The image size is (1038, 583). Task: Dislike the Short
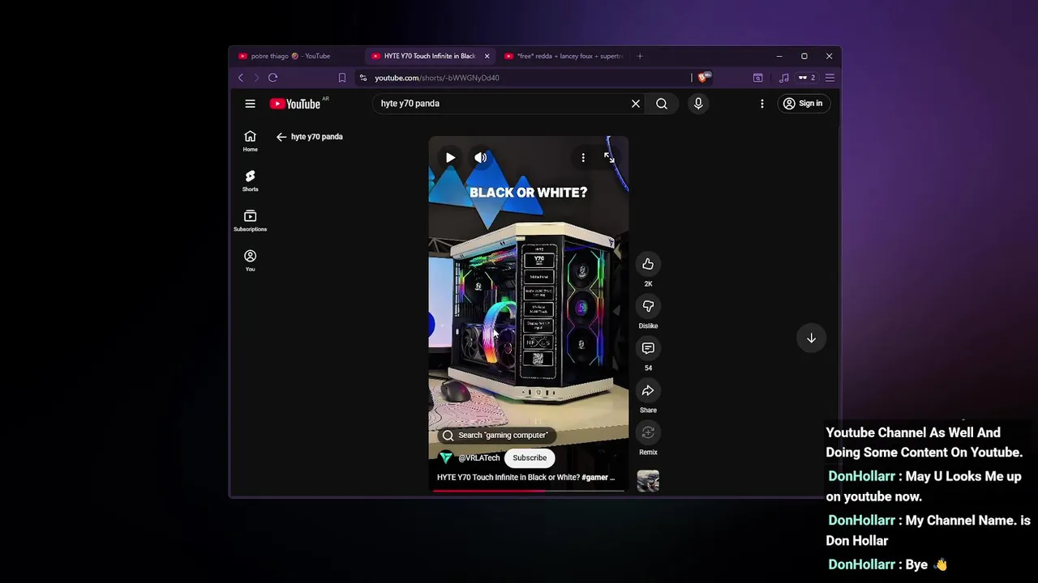coord(648,306)
